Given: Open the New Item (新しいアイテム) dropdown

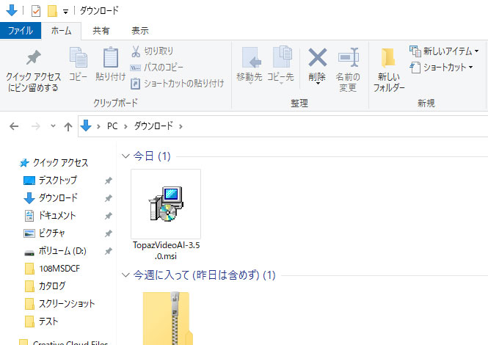Looking at the screenshot, I should pyautogui.click(x=445, y=51).
